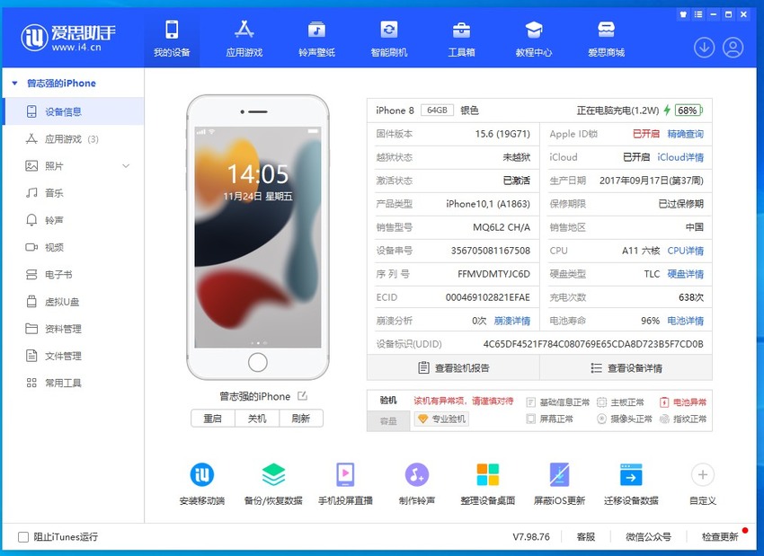This screenshot has height=556, width=764.
Task: Select 音乐 in the sidebar
Action: click(74, 193)
